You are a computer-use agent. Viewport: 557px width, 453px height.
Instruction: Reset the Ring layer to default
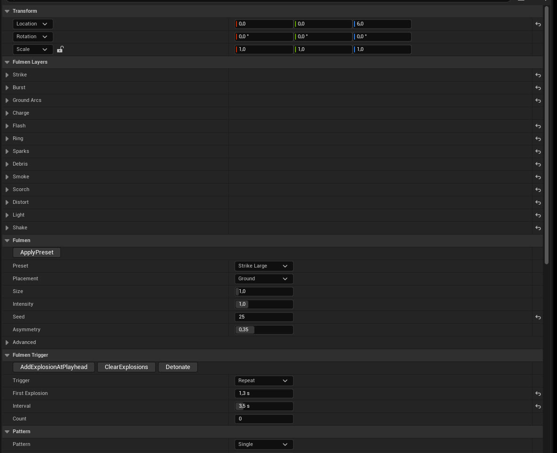[538, 139]
